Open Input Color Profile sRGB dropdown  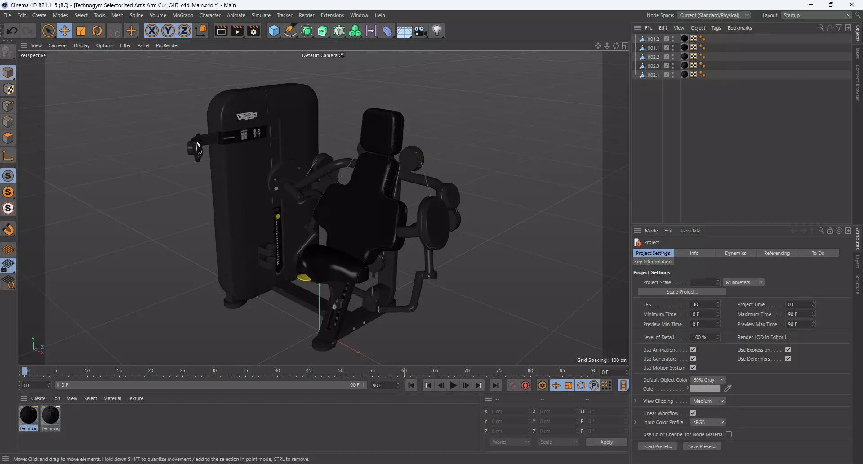pos(708,422)
